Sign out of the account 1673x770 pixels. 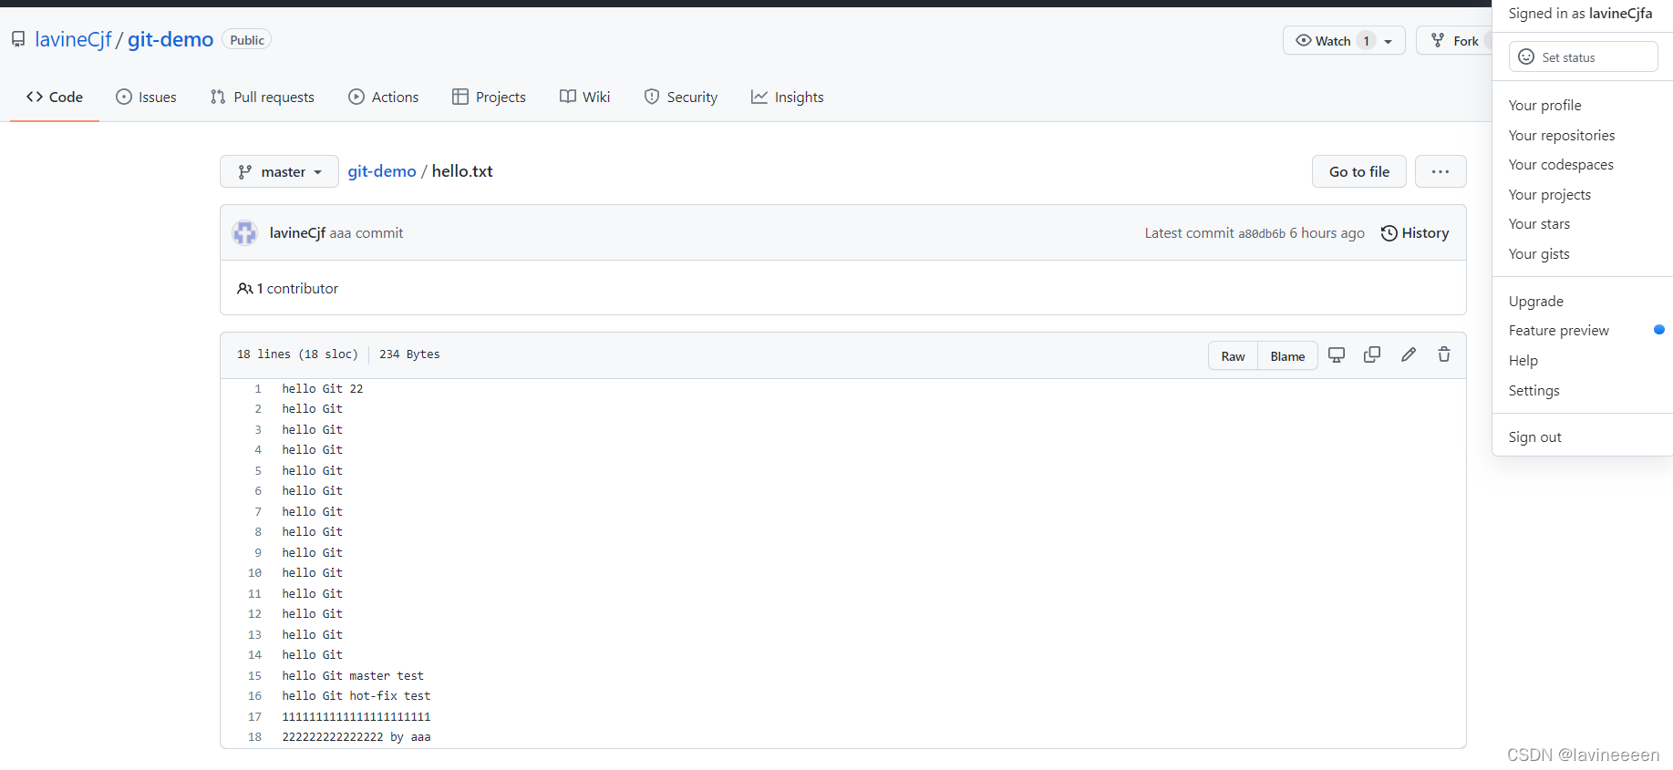pyautogui.click(x=1535, y=437)
